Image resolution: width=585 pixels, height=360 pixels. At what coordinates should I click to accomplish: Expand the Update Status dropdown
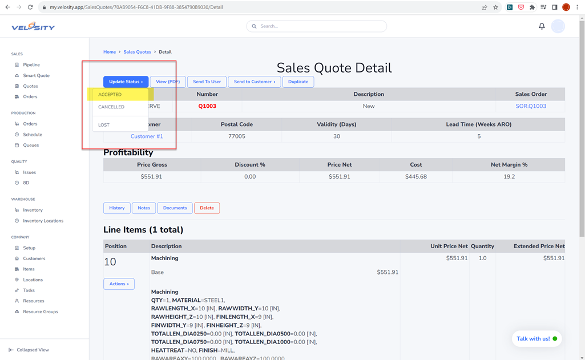[x=126, y=82]
